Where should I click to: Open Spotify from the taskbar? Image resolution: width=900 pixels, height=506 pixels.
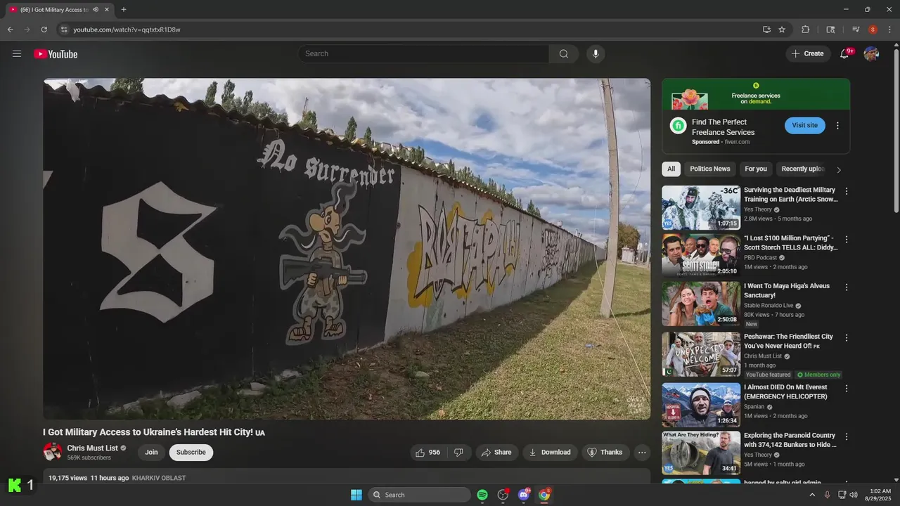[x=482, y=495]
